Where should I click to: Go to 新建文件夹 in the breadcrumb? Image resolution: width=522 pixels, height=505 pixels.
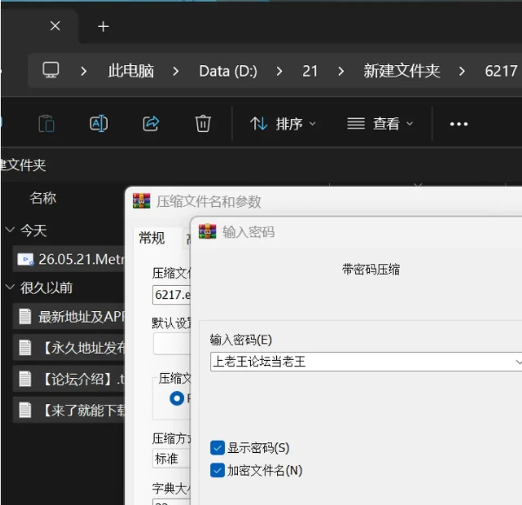pos(402,71)
